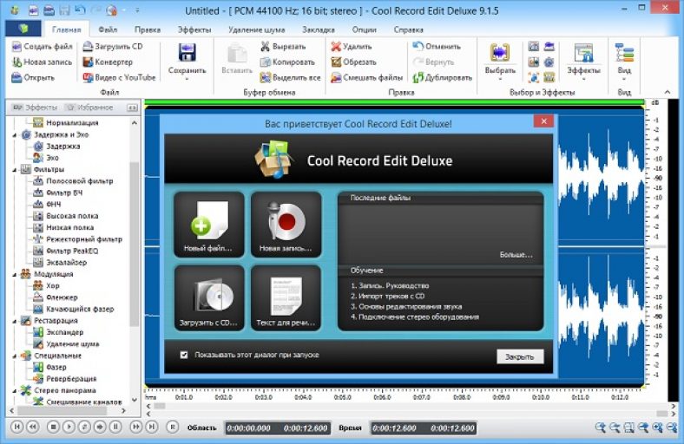Click the Сохранить floppy disk icon
The image size is (684, 444).
tap(187, 53)
